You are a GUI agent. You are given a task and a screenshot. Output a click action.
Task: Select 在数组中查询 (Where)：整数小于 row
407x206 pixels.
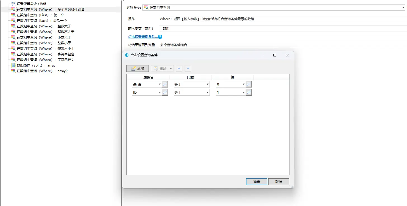44,43
